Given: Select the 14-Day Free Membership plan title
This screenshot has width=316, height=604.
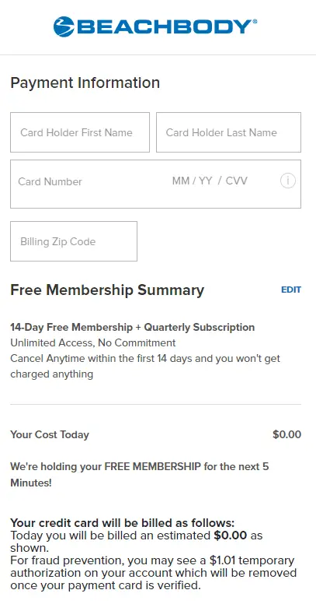Looking at the screenshot, I should pyautogui.click(x=132, y=328).
